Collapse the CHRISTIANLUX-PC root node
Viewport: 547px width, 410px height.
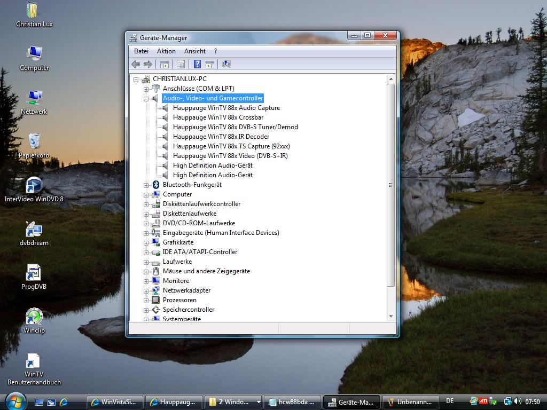[x=136, y=80]
